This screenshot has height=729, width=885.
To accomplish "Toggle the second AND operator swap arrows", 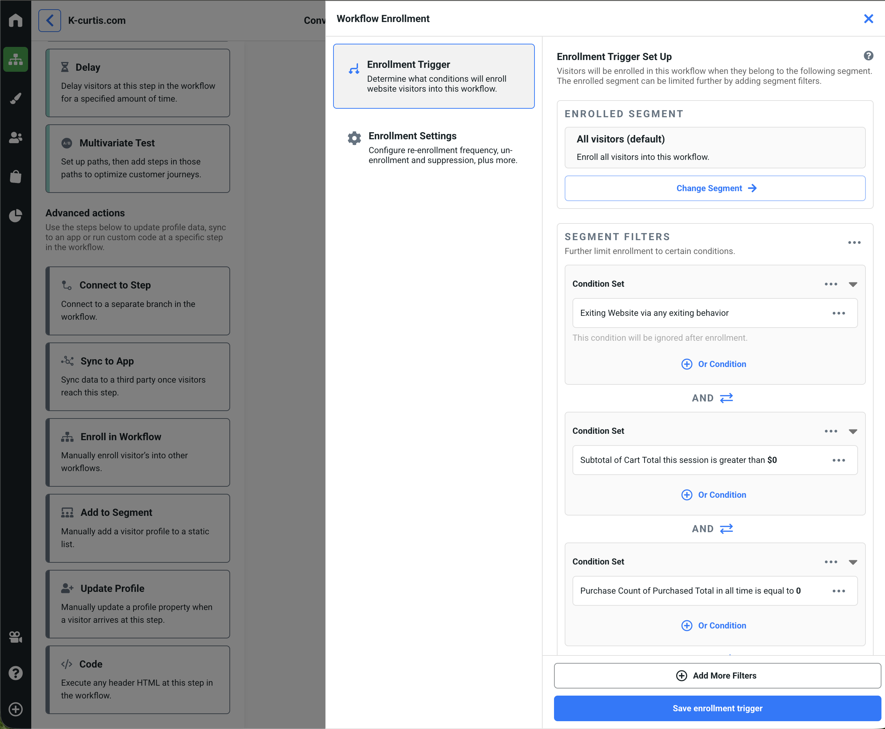I will point(726,528).
